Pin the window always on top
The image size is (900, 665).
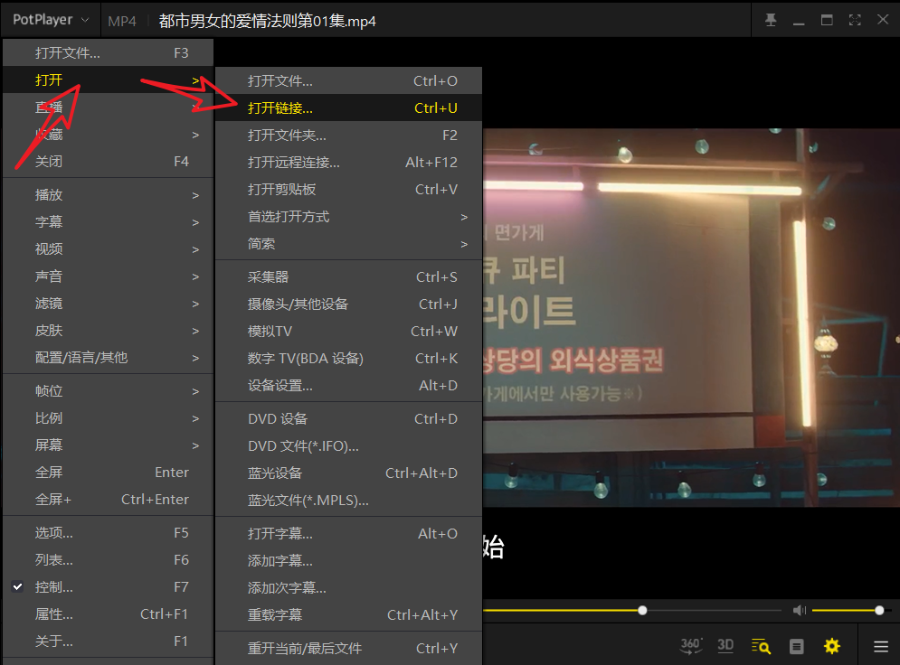[771, 20]
